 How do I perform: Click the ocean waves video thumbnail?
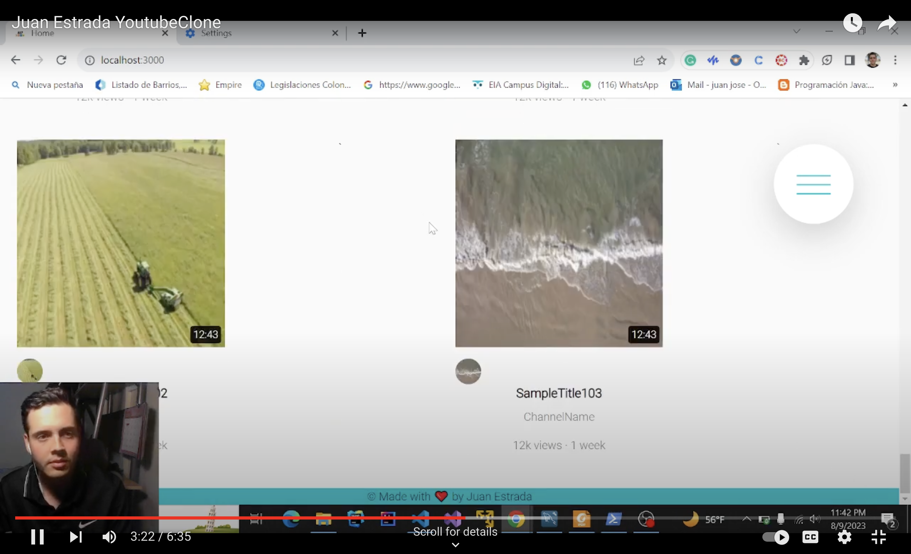pyautogui.click(x=559, y=243)
